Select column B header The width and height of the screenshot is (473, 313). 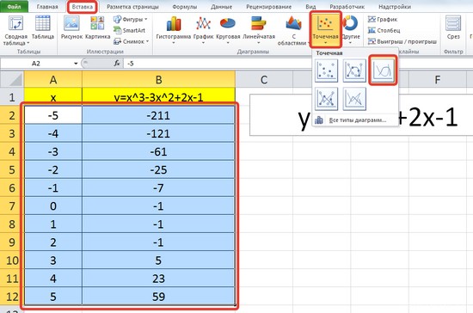coord(159,80)
